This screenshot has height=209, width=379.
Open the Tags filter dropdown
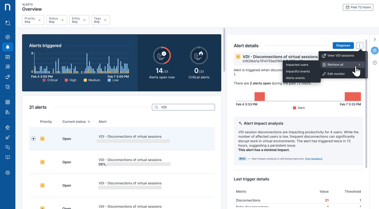101,20
